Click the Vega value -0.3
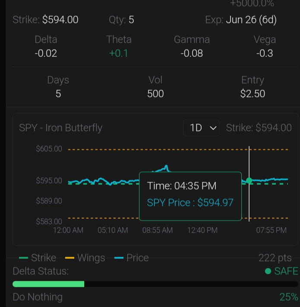This screenshot has width=300, height=307. coord(265,53)
